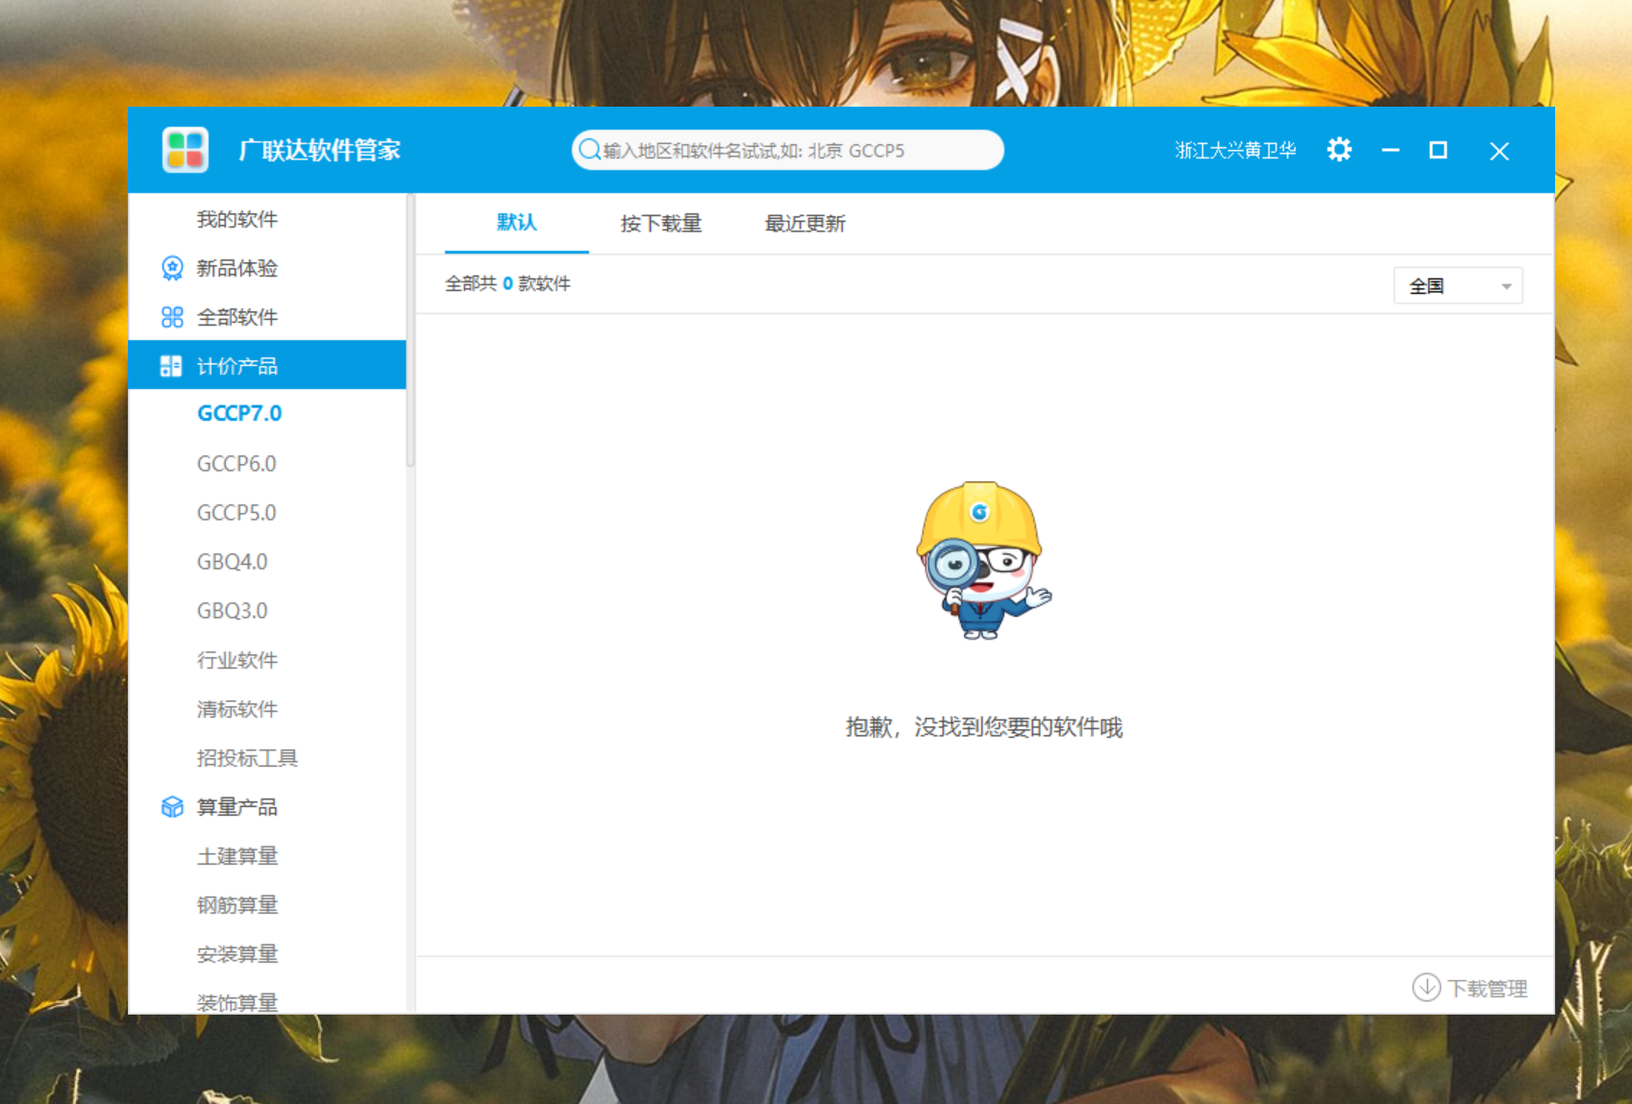This screenshot has height=1104, width=1632.
Task: Click the 广联达软件管家 app logo icon
Action: (x=185, y=150)
